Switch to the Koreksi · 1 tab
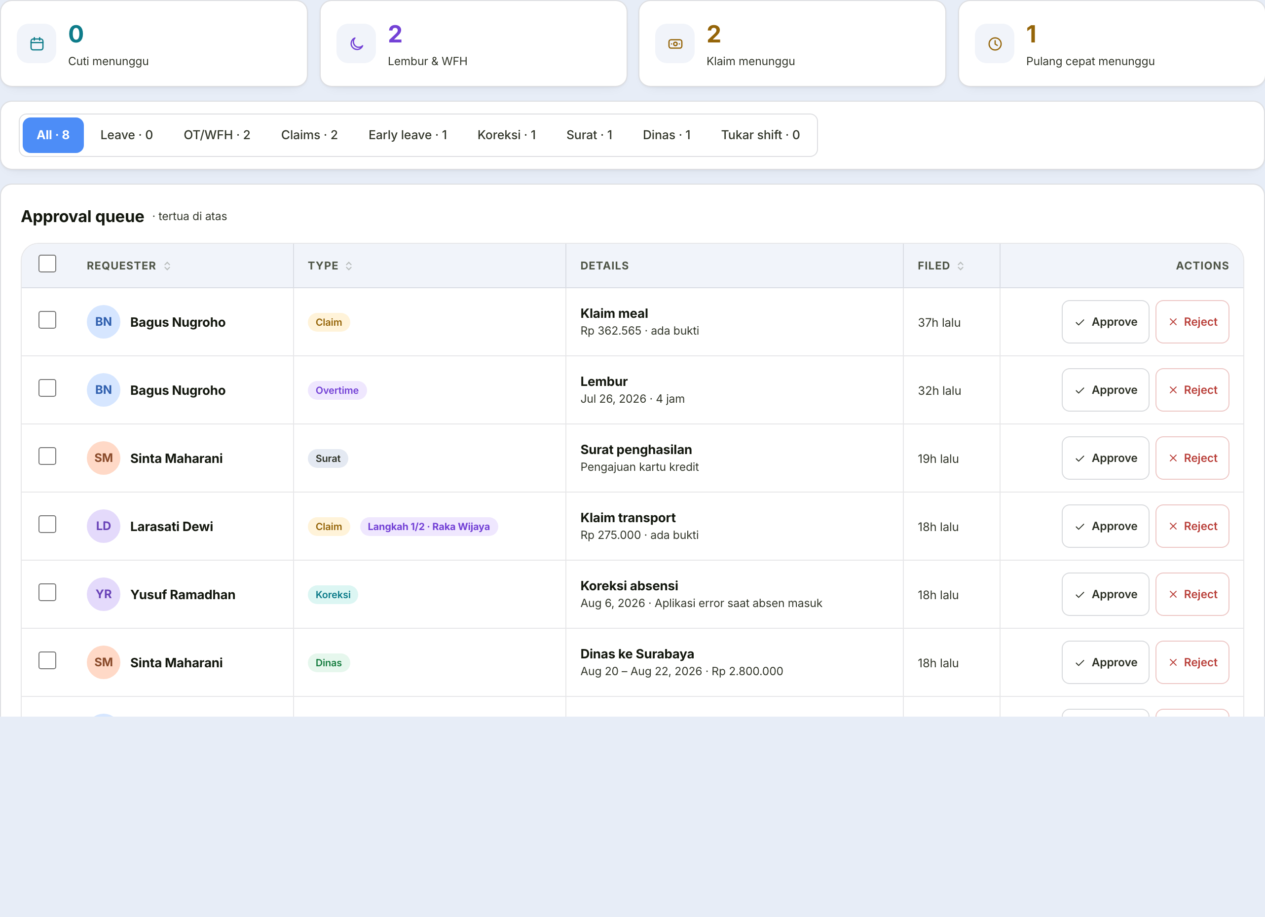Image resolution: width=1265 pixels, height=917 pixels. [507, 135]
